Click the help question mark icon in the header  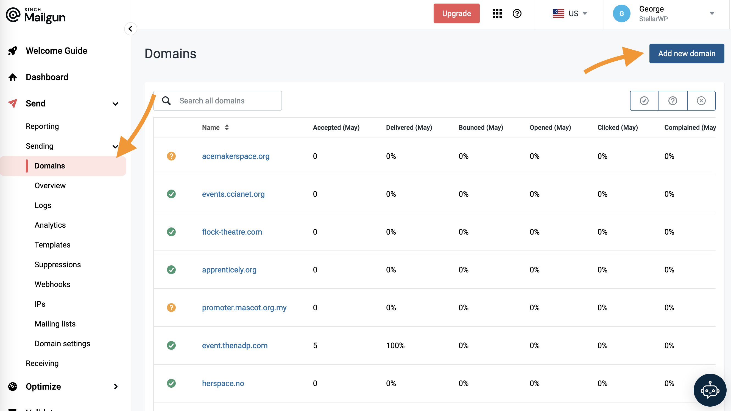517,13
